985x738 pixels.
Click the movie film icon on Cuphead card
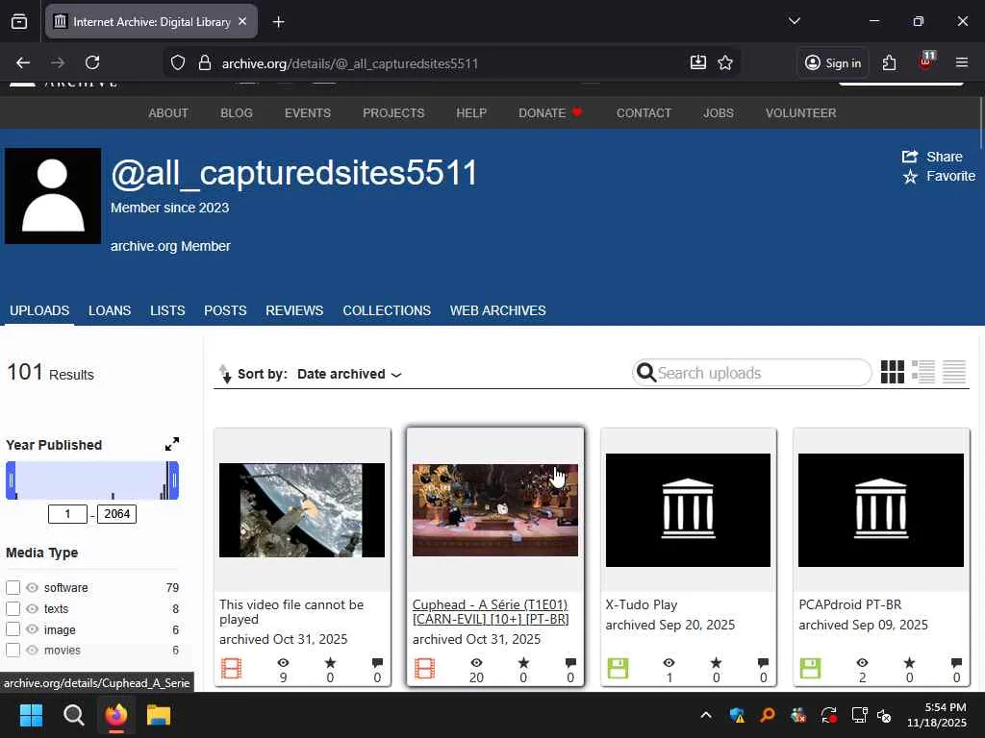[424, 669]
